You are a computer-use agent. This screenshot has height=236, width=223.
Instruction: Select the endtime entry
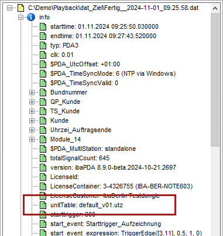(103, 36)
